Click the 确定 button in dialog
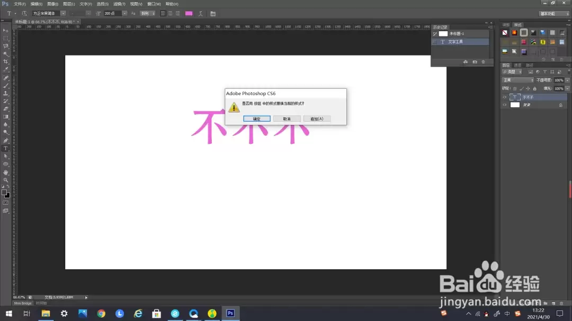Screen dimensions: 572x321 click(x=257, y=119)
